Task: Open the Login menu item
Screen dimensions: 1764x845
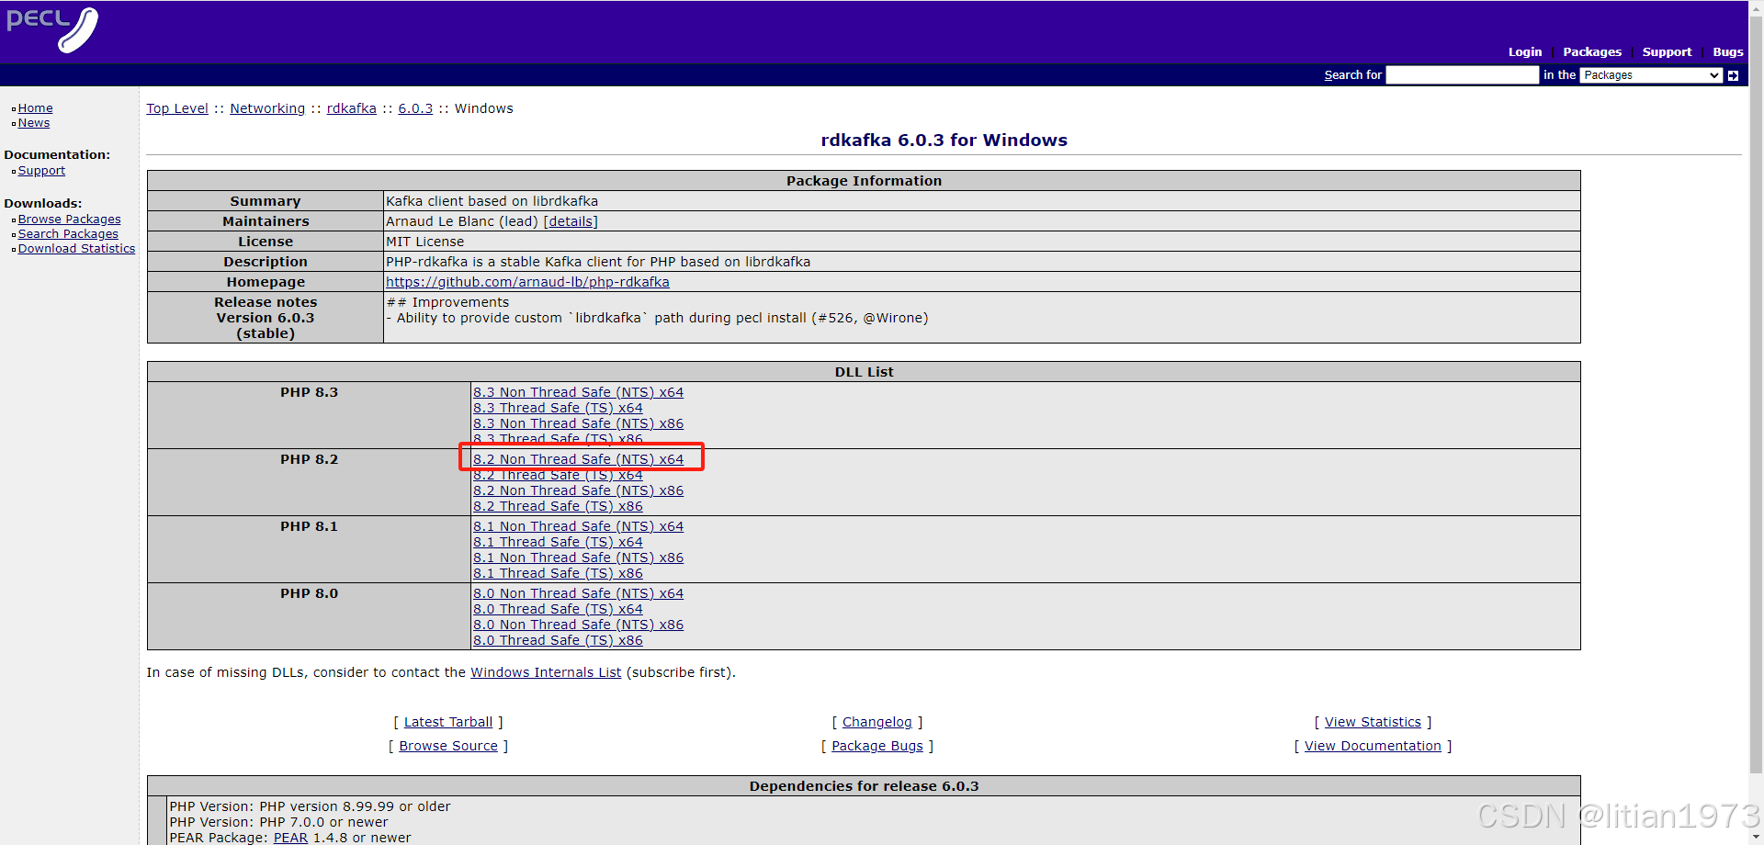Action: [x=1525, y=52]
